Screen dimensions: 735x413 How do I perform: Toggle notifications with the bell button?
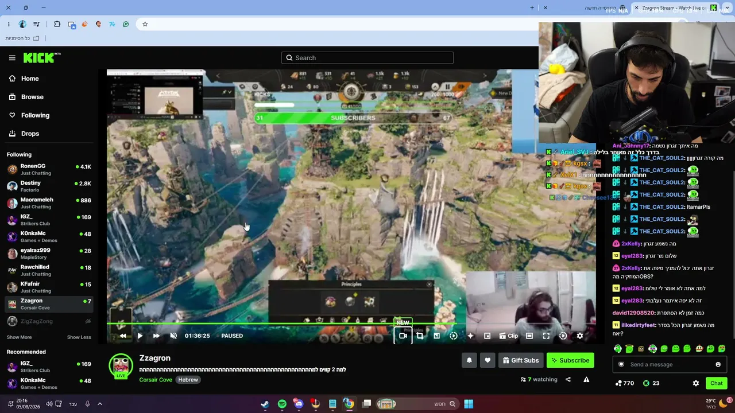[x=469, y=360]
